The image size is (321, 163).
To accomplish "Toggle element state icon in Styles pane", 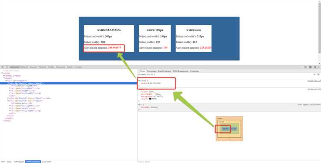I will coord(318,74).
